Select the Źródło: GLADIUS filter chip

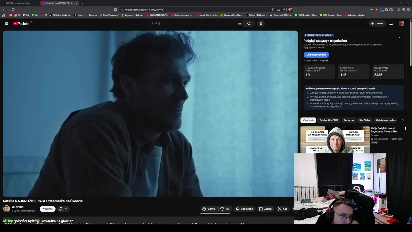(329, 120)
